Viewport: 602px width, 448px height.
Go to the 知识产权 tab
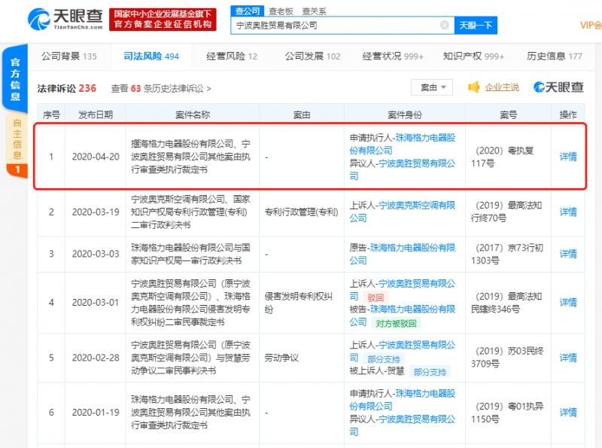coord(473,56)
